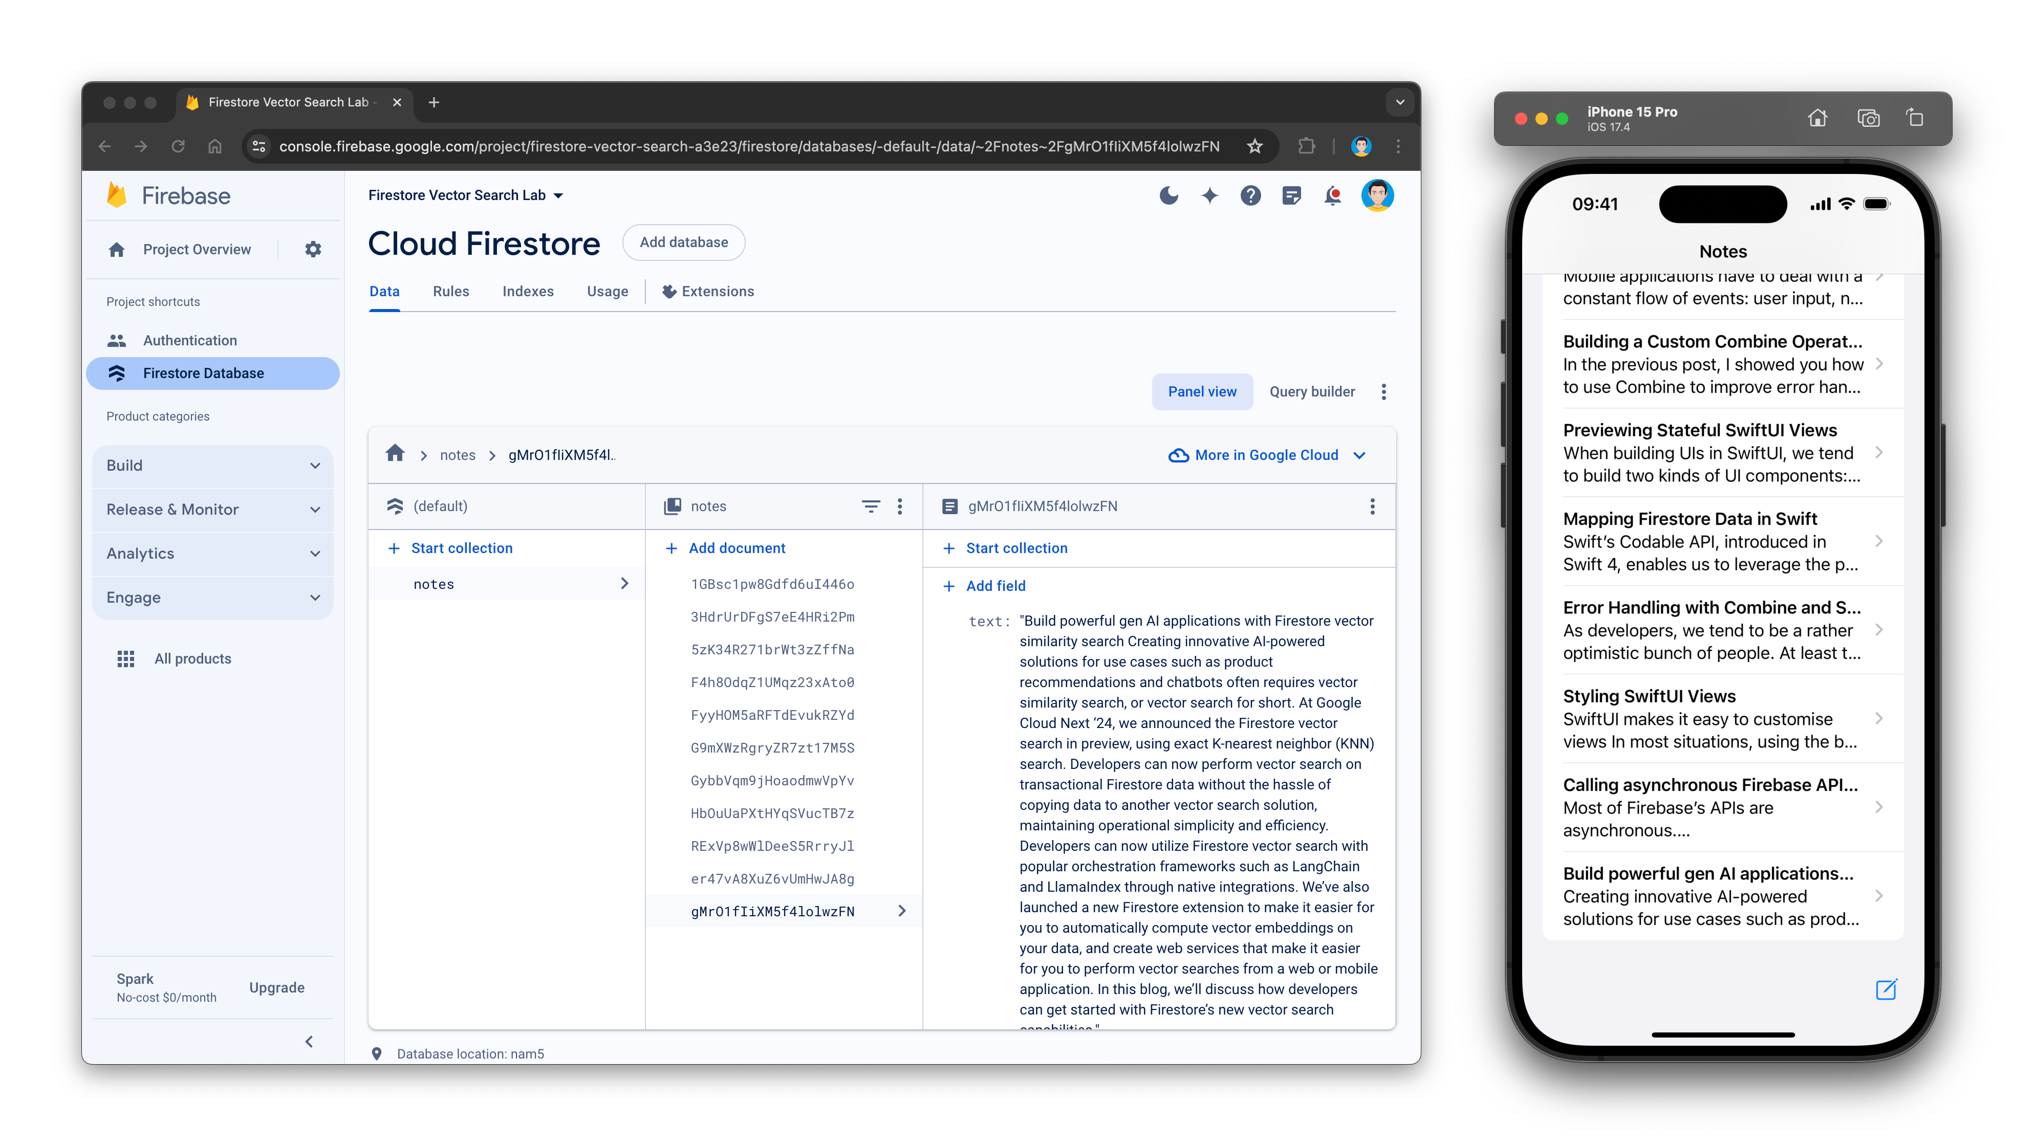2034x1146 pixels.
Task: Select the Data tab in Firestore
Action: 384,292
